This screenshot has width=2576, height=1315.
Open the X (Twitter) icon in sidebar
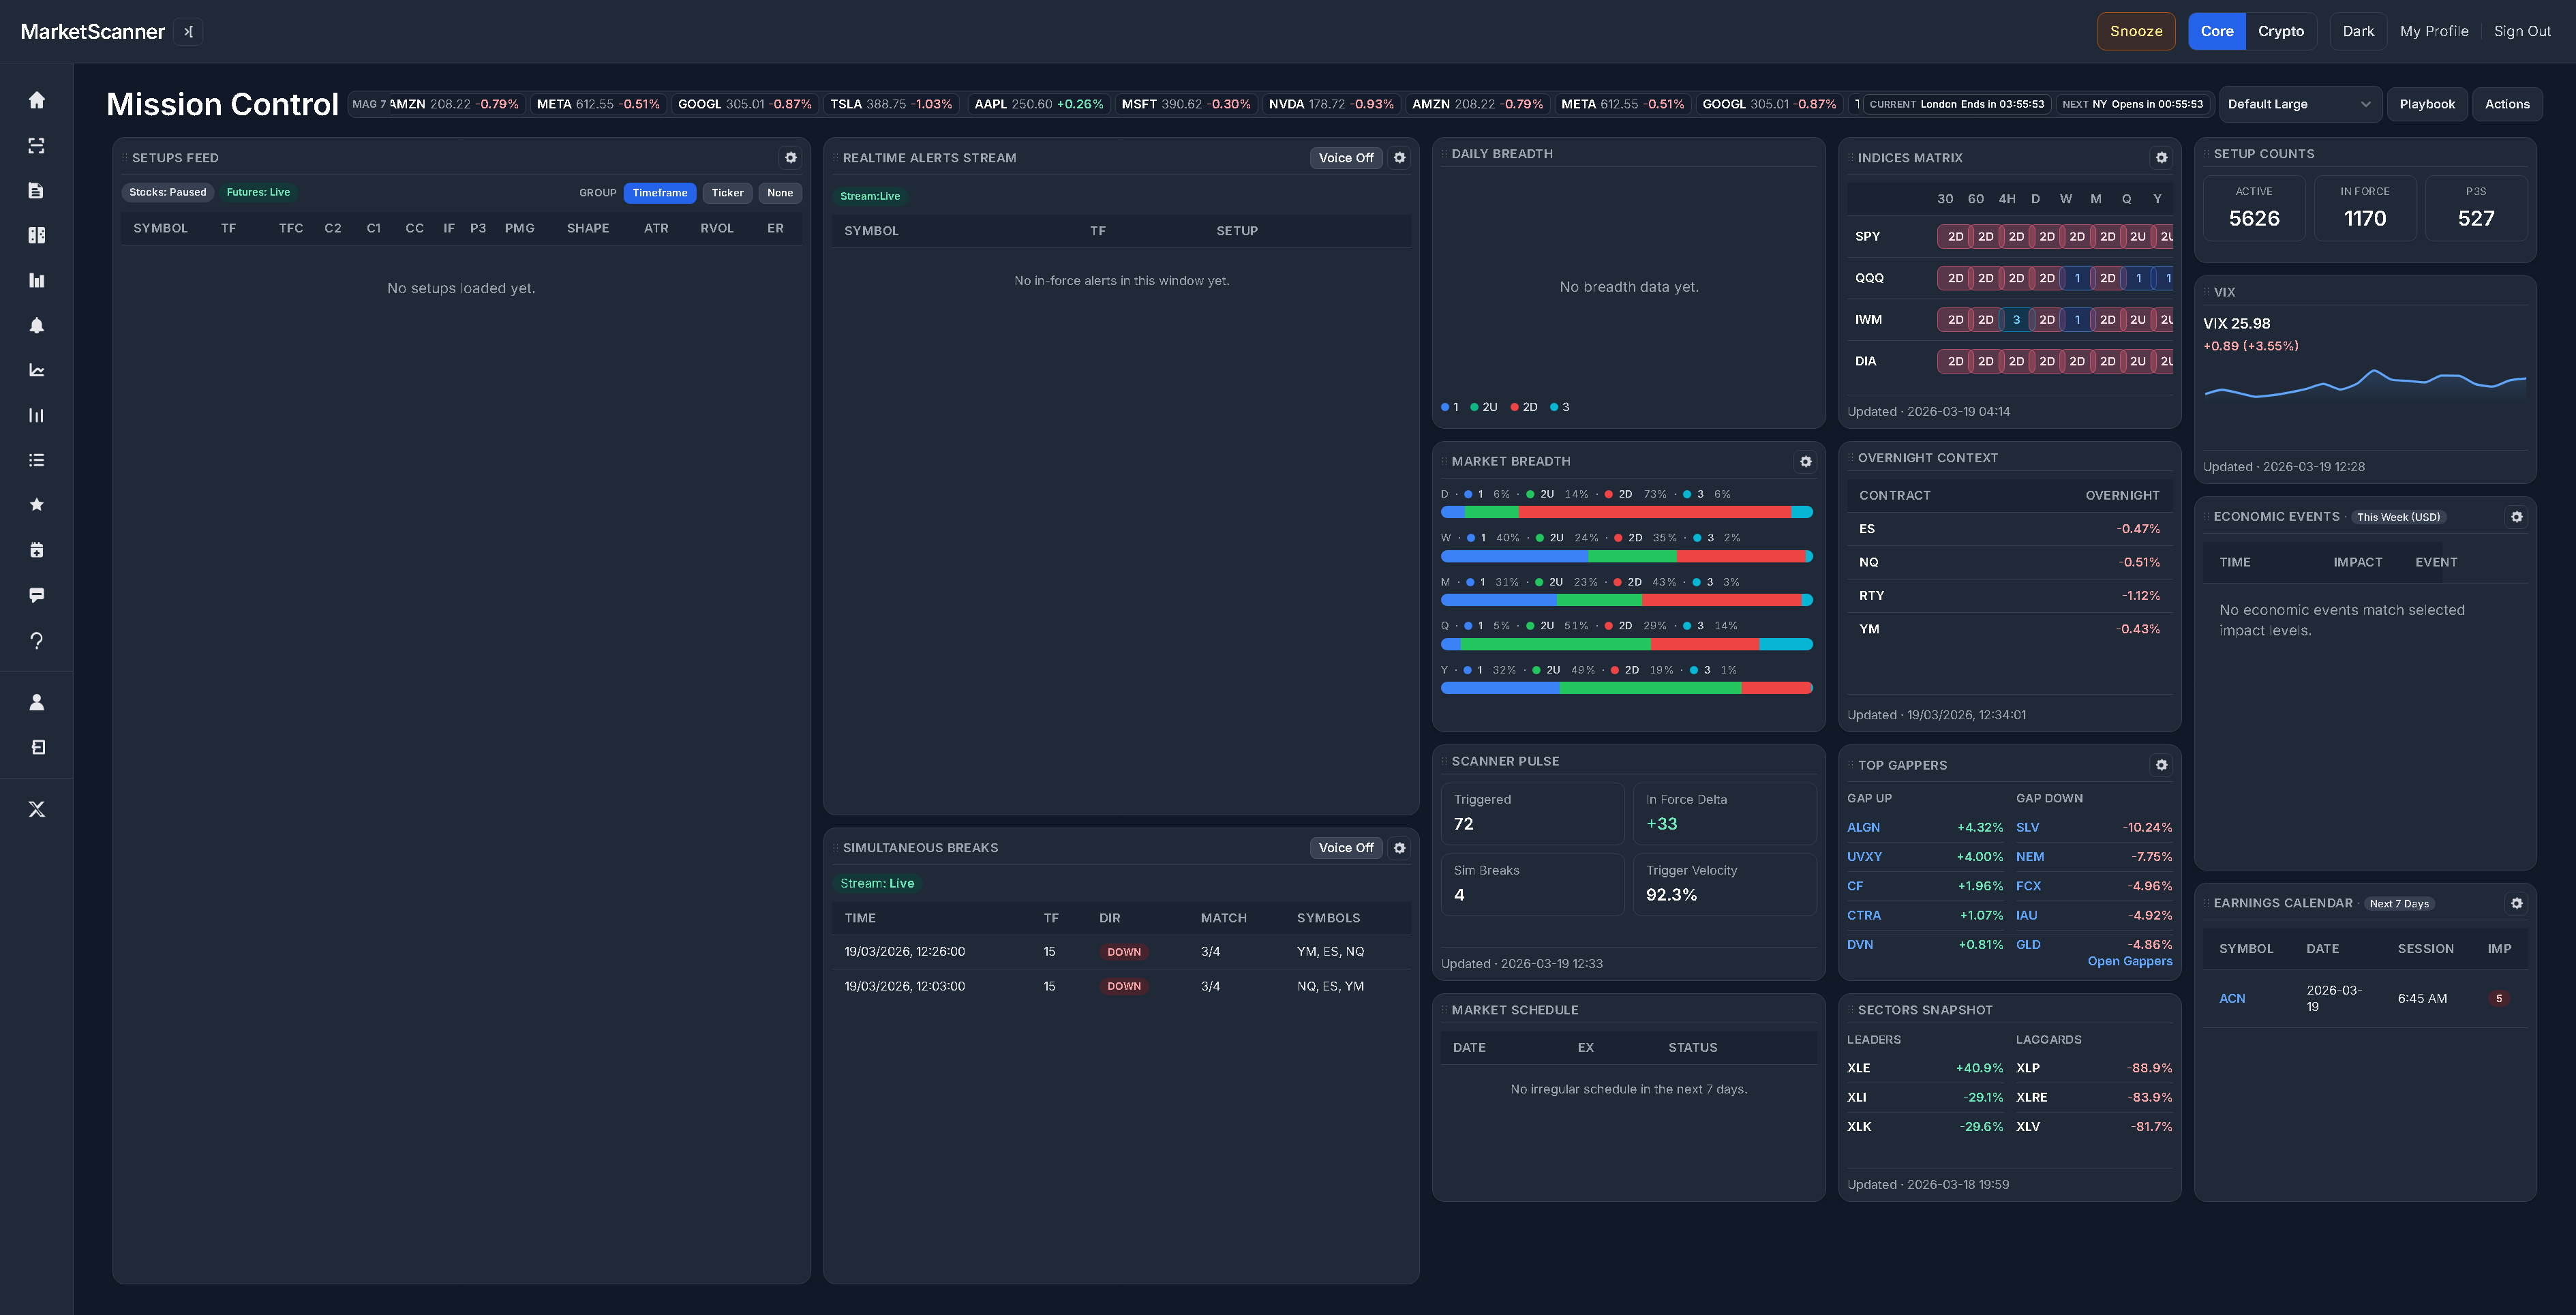(37, 809)
